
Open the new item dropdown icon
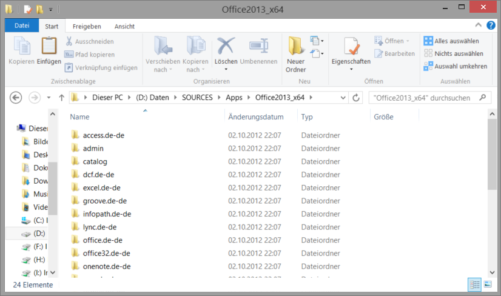(x=317, y=41)
